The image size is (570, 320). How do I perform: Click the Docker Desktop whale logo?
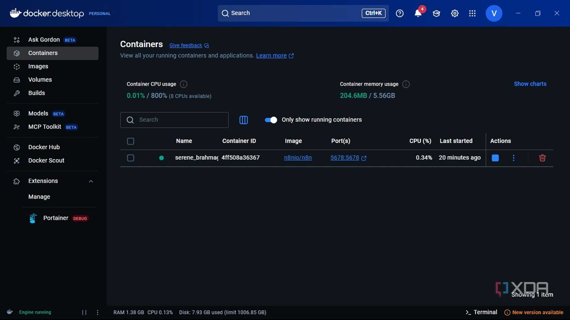click(x=16, y=13)
